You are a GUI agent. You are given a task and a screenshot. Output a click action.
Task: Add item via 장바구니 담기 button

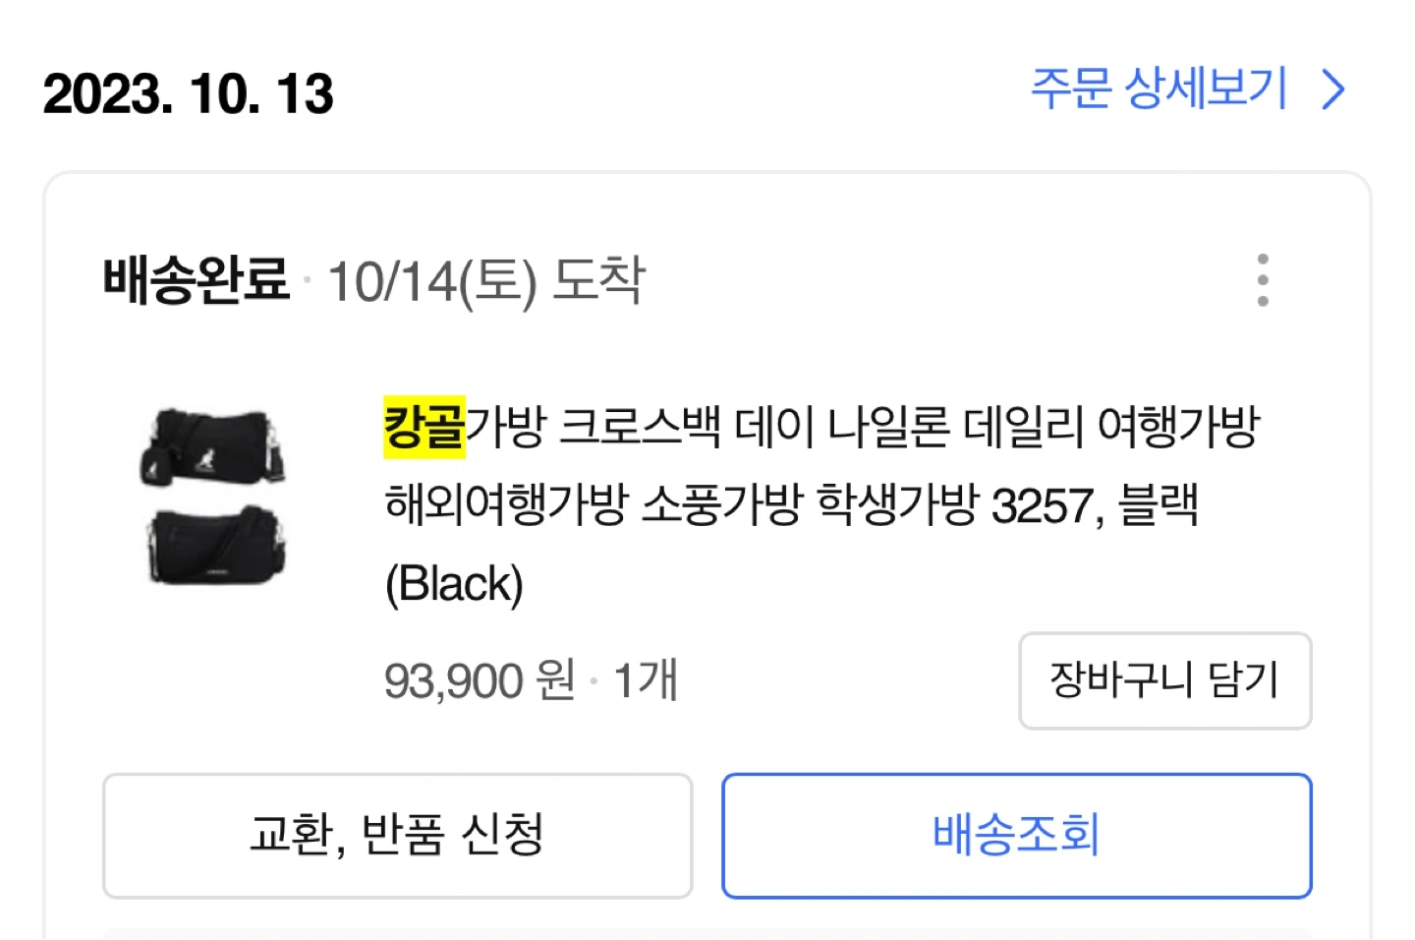tap(1165, 680)
